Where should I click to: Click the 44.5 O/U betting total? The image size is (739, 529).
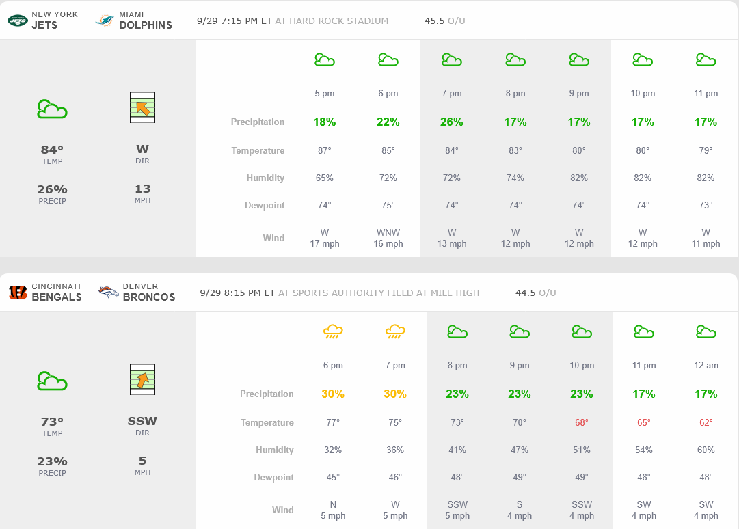pos(535,293)
